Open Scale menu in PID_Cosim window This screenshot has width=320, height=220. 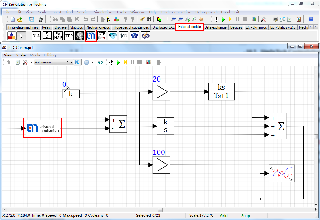coord(21,55)
